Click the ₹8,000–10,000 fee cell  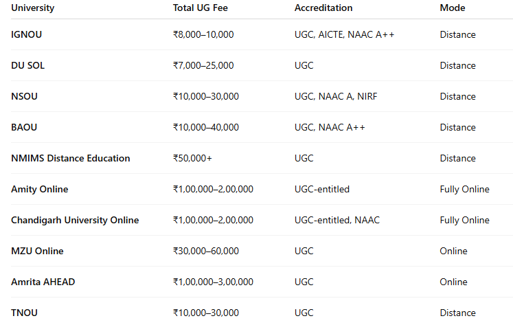203,34
